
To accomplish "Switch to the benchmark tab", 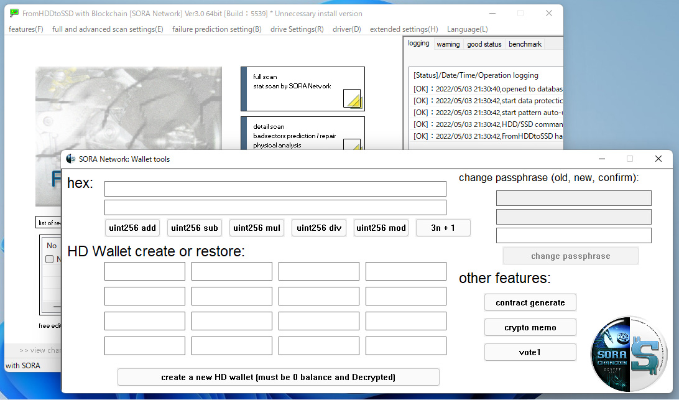I will tap(525, 44).
